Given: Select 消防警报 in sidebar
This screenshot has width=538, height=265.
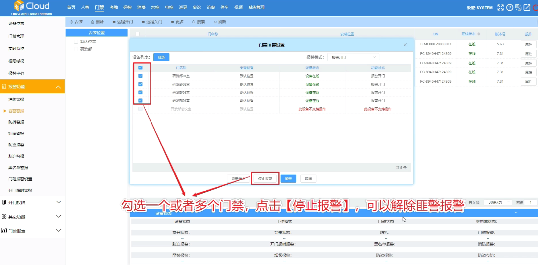Looking at the screenshot, I should pos(16,99).
